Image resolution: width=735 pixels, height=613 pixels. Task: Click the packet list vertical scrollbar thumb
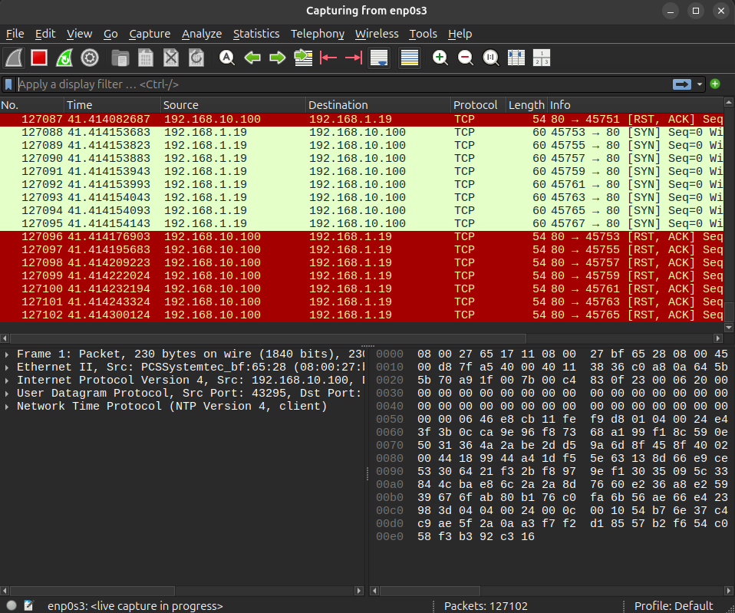(x=729, y=312)
